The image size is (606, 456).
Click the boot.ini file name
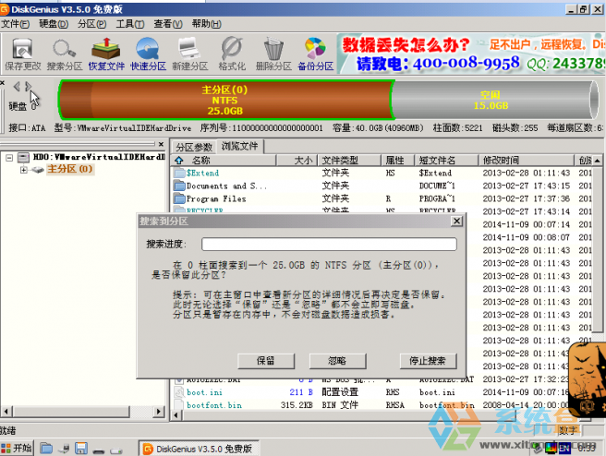(204, 392)
